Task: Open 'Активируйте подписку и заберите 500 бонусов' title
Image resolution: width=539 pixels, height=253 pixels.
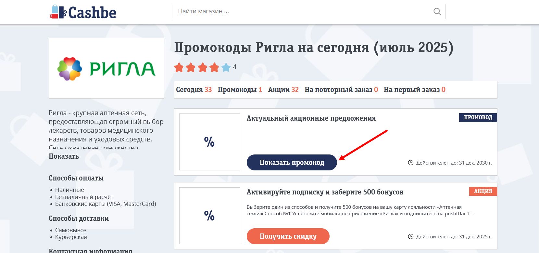Action: pos(325,192)
